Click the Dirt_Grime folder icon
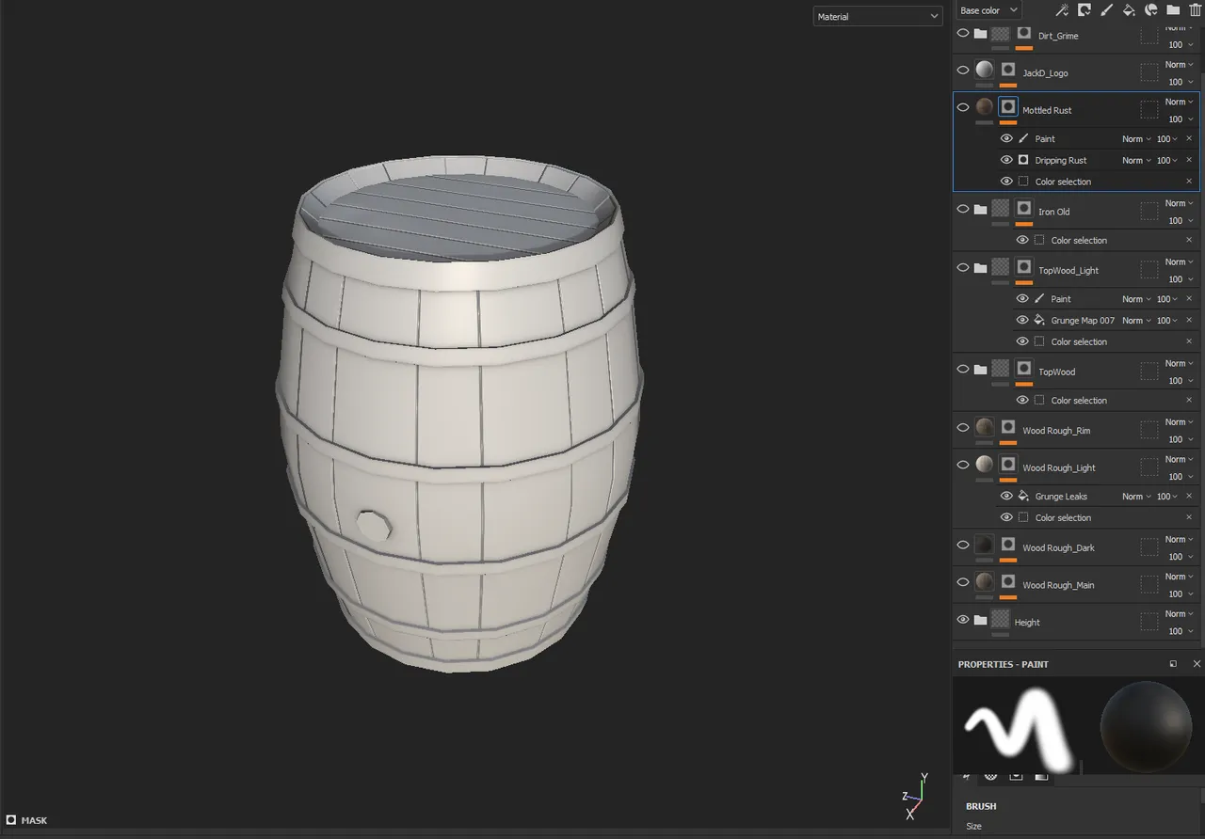Screen dimensions: 1205x839 click(980, 33)
